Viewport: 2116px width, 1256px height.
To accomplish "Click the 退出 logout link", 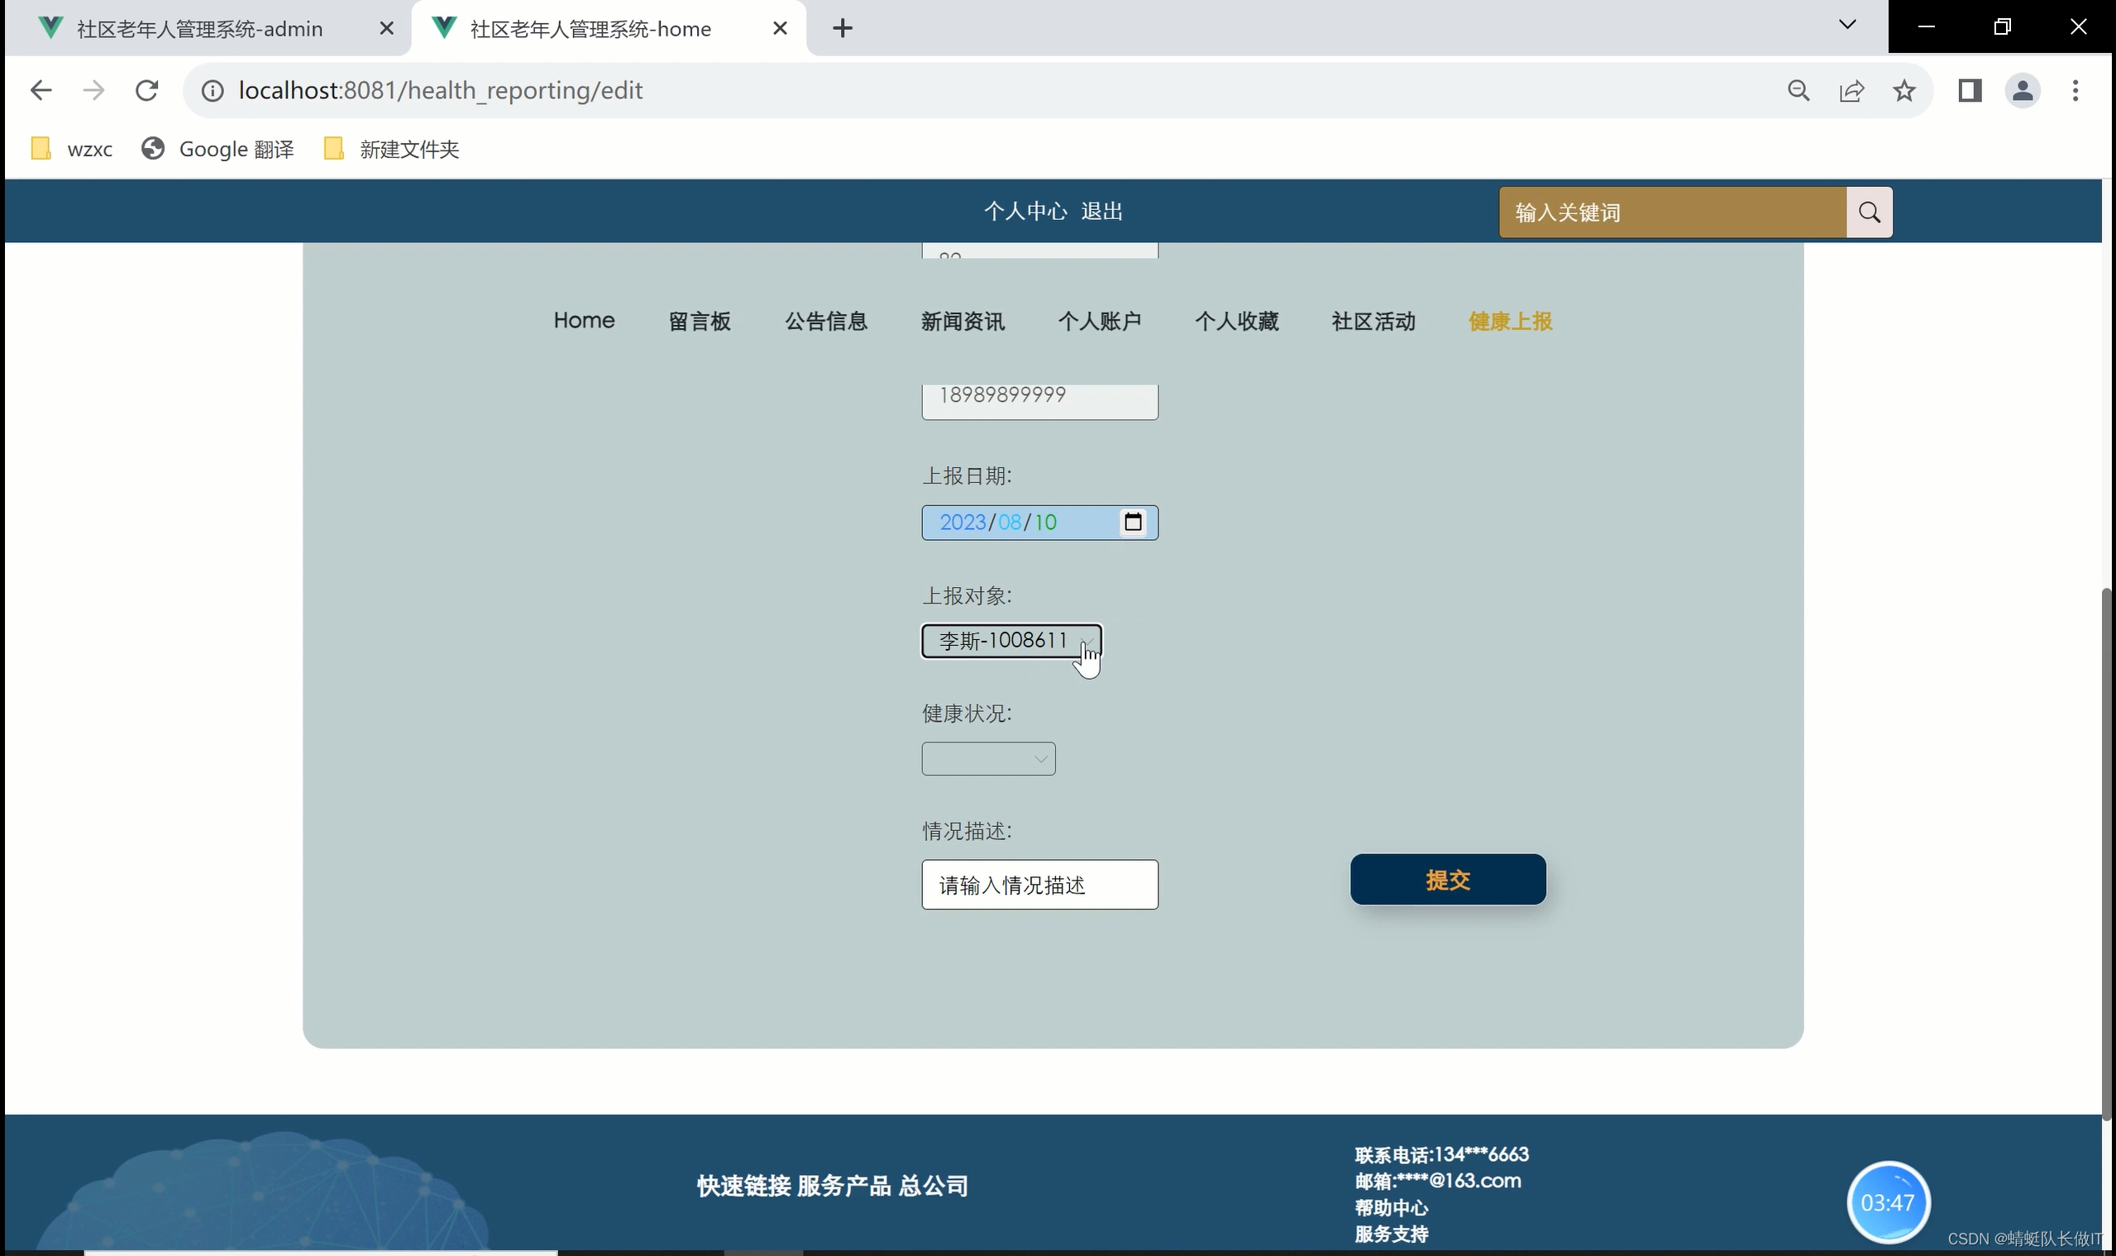I will pyautogui.click(x=1101, y=212).
